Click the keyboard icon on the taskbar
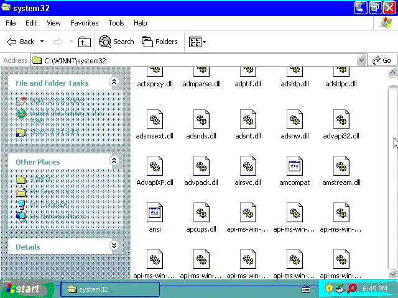Viewport: 398px width, 298px height. pos(306,289)
